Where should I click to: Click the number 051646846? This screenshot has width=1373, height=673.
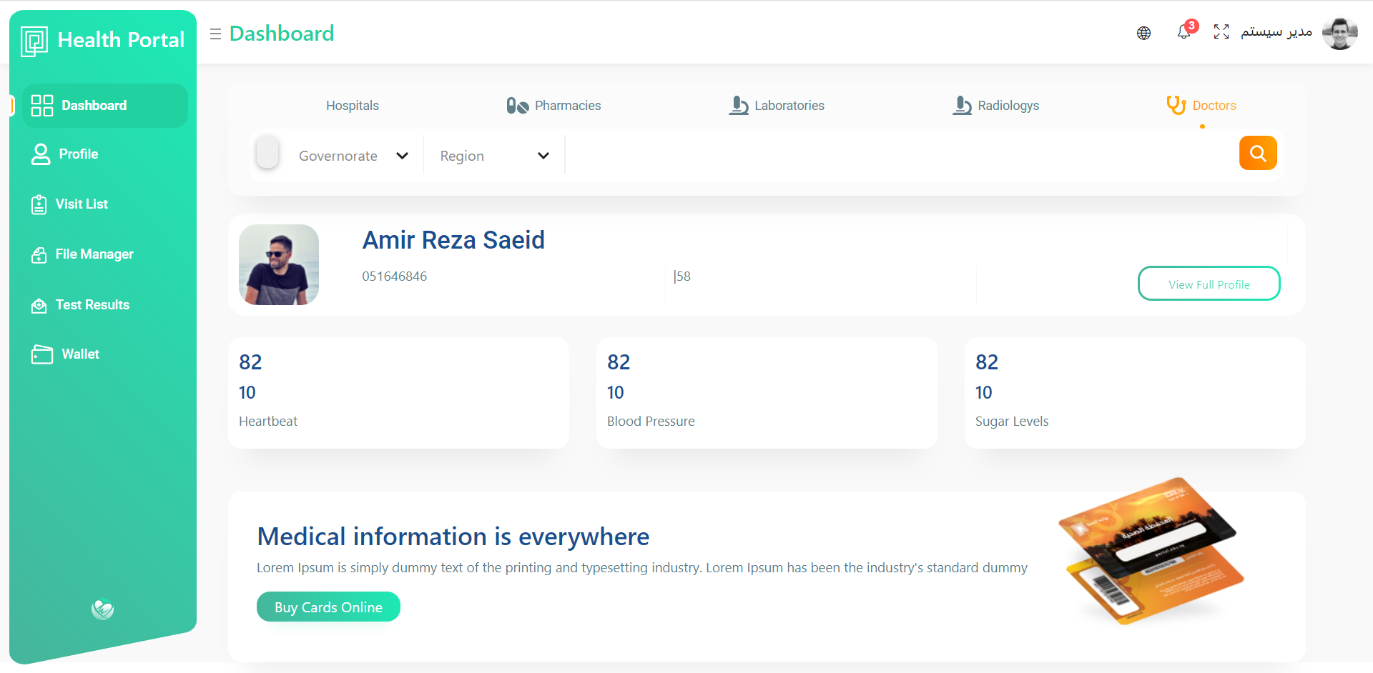(x=395, y=276)
